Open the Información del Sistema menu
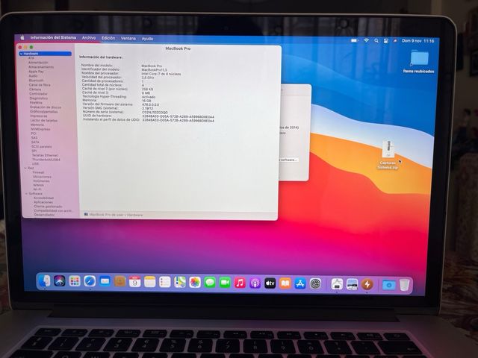 point(53,37)
